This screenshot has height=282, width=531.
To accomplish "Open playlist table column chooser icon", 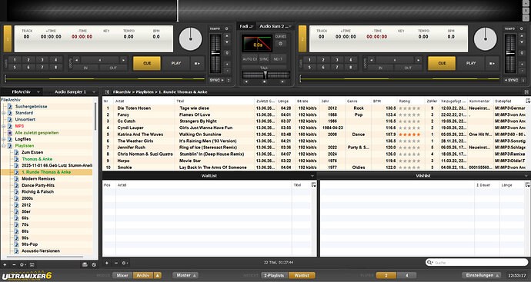I will tap(528, 101).
